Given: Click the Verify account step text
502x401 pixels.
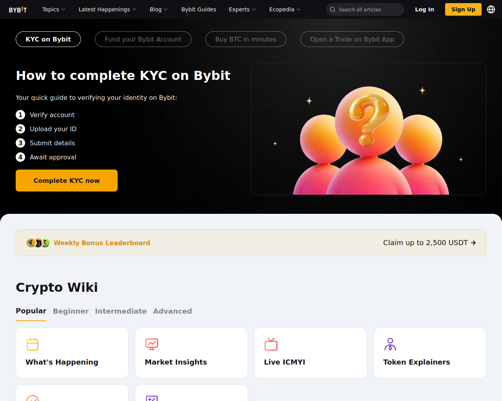Looking at the screenshot, I should click(x=52, y=115).
